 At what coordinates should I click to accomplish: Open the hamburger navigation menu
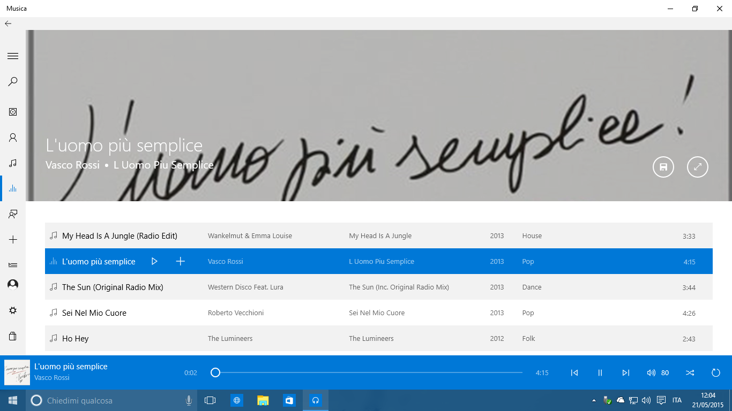13,56
